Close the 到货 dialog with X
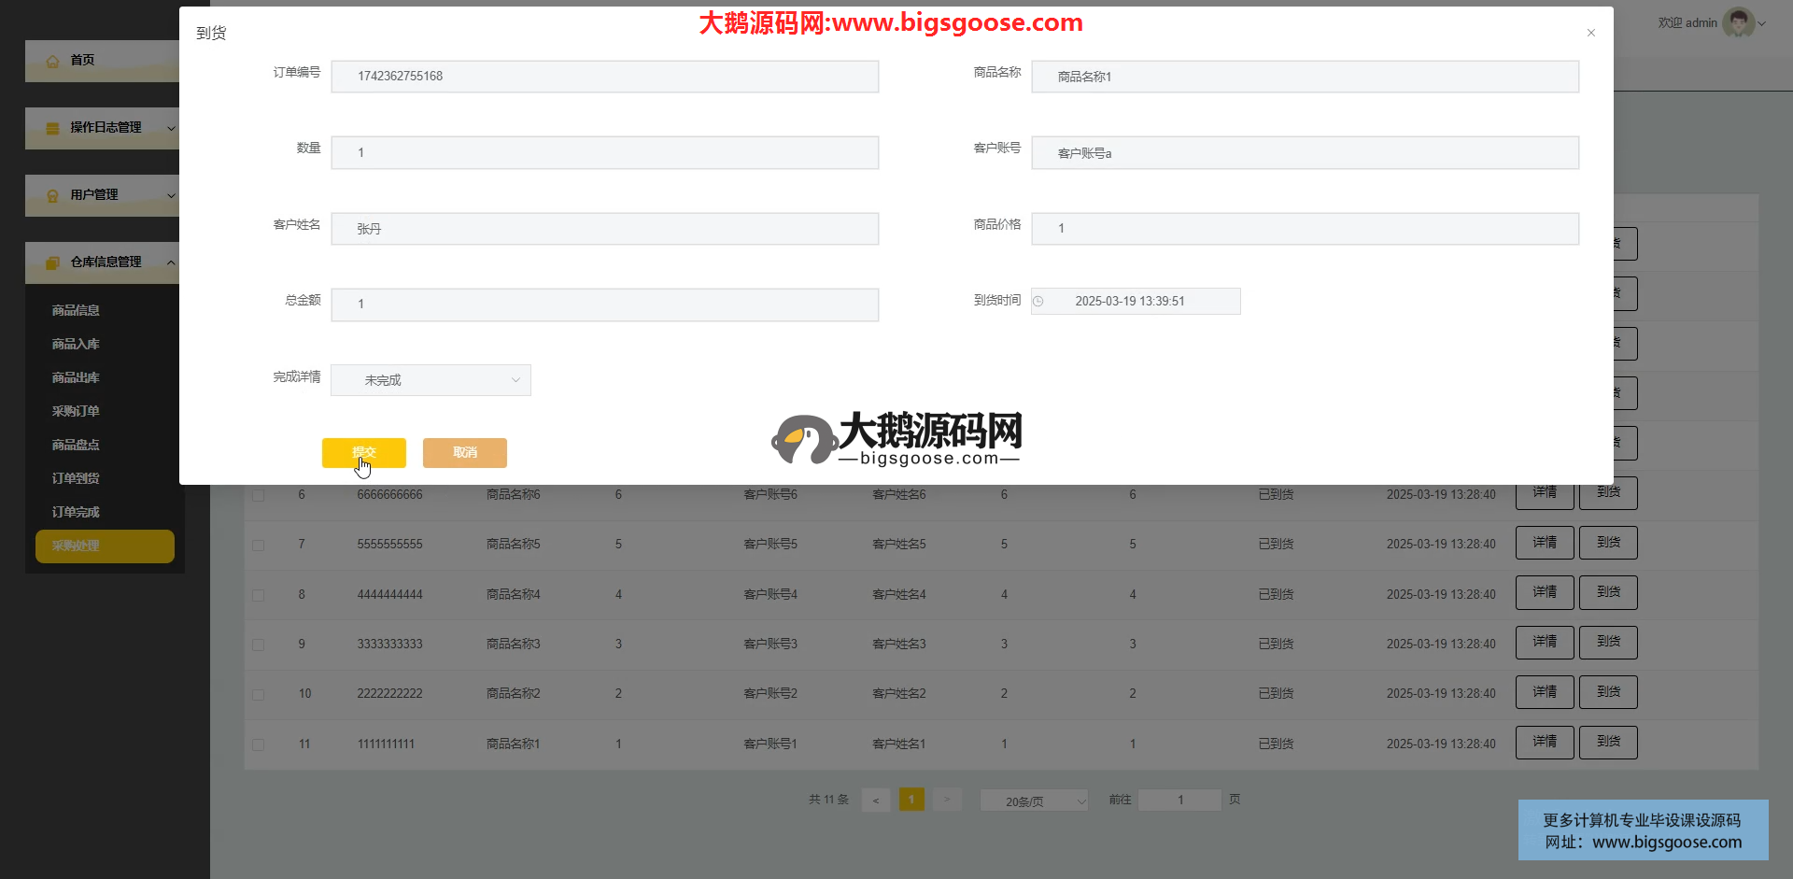 [1590, 33]
